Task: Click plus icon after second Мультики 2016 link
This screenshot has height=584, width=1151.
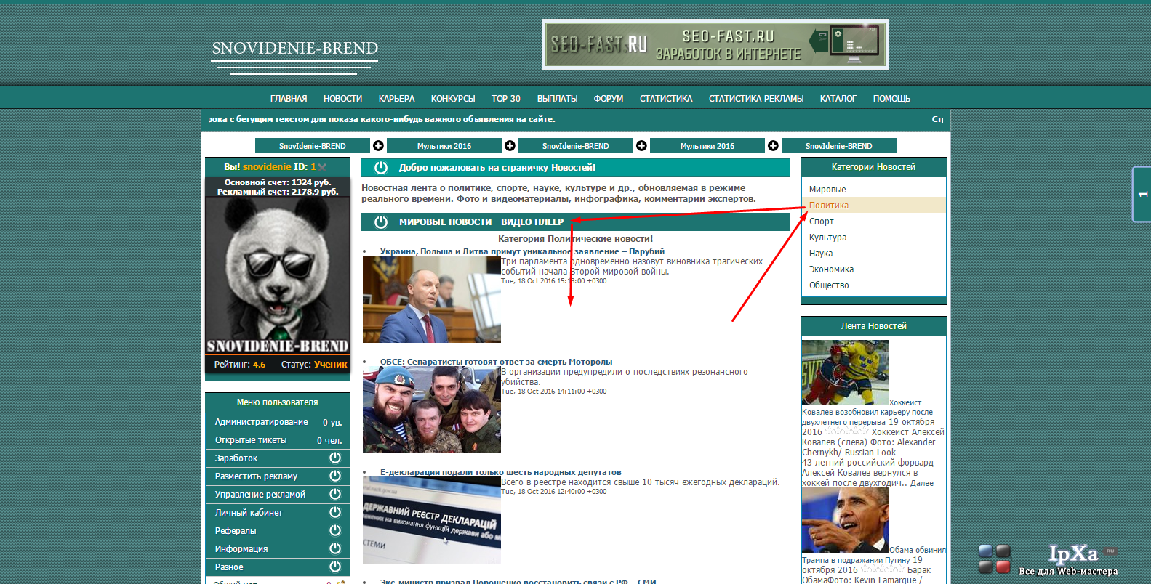Action: [773, 146]
